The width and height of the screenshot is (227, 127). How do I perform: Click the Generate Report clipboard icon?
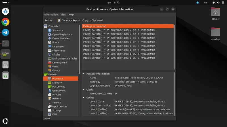[x=59, y=20]
